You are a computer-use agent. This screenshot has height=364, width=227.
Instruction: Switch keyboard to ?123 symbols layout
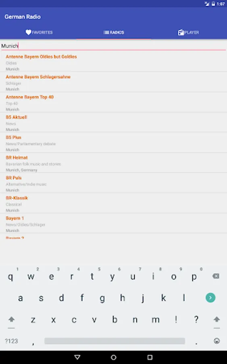pos(11,341)
